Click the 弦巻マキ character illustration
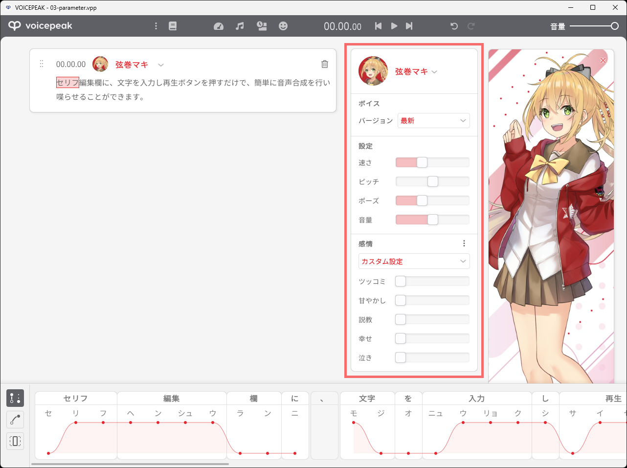Viewport: 627px width, 468px height. click(551, 216)
